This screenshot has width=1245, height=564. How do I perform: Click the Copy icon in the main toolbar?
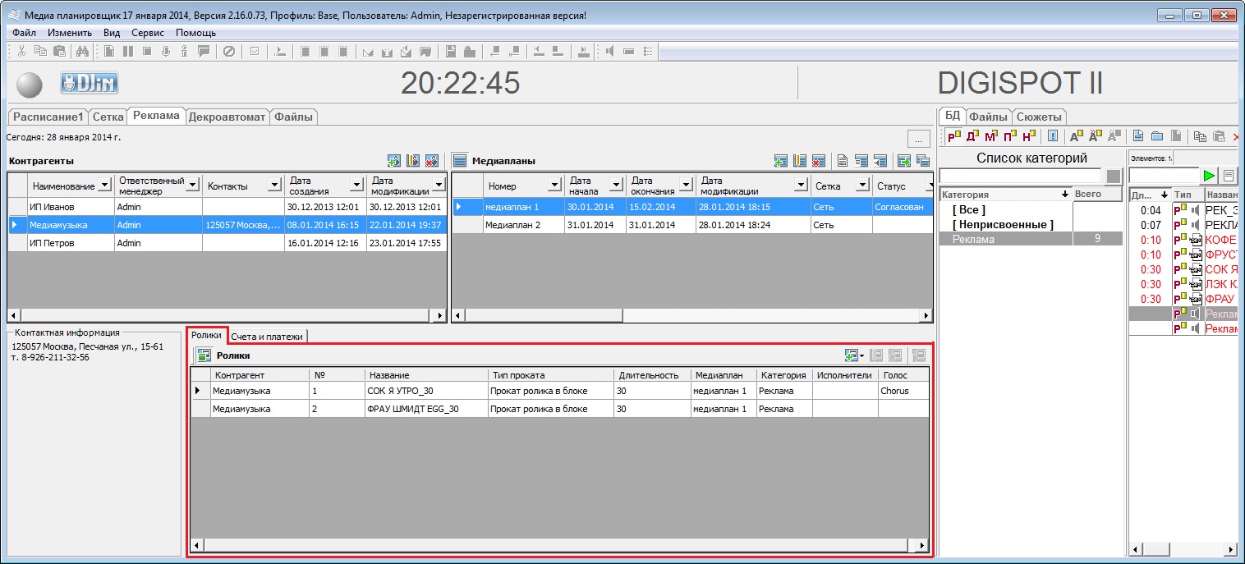pyautogui.click(x=40, y=51)
